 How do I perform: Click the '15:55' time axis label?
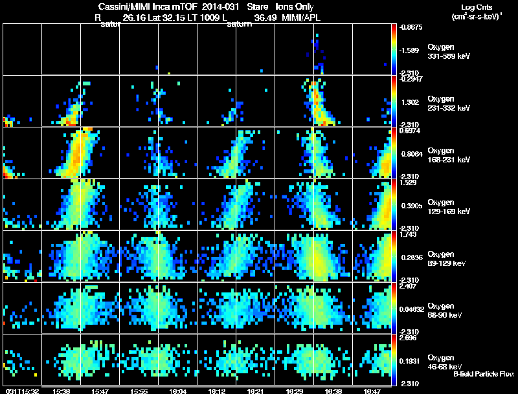pos(139,391)
